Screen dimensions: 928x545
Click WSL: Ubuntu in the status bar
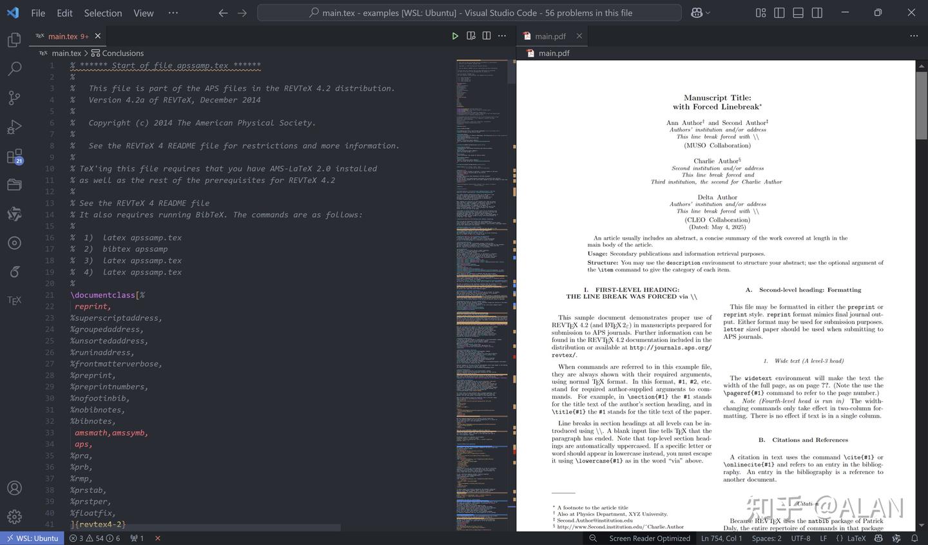coord(32,538)
